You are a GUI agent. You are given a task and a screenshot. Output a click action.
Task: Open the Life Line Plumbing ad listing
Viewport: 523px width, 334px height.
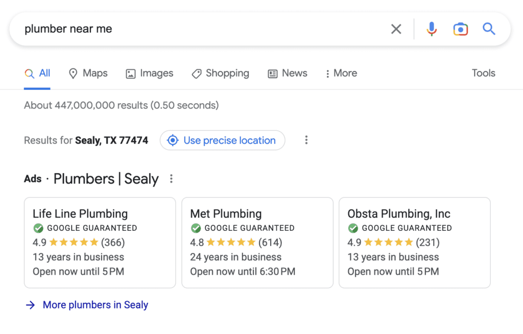[x=100, y=243]
